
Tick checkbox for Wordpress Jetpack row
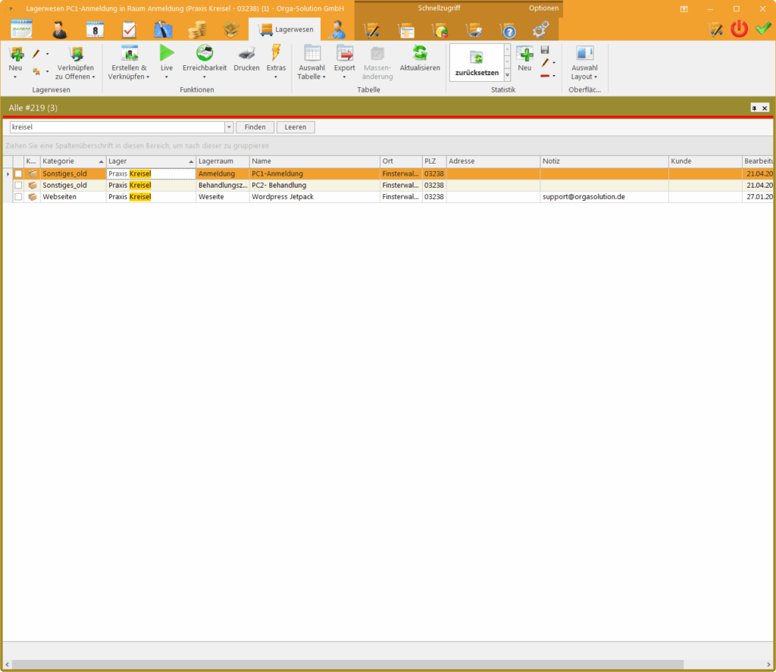[x=18, y=196]
